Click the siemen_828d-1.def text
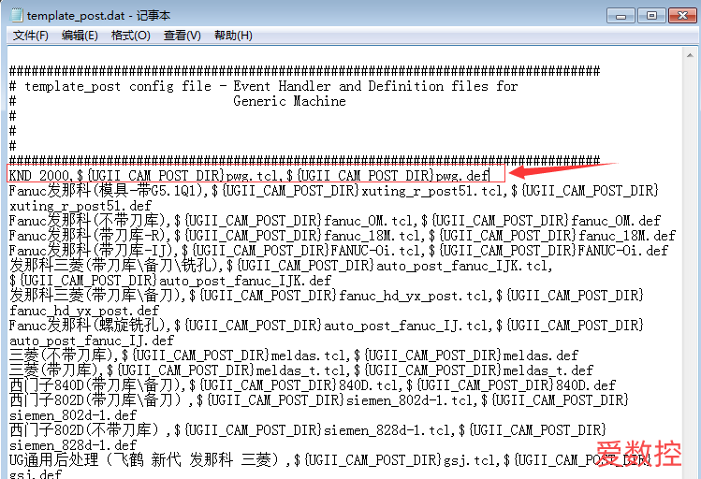This screenshot has height=479, width=701. 73,445
